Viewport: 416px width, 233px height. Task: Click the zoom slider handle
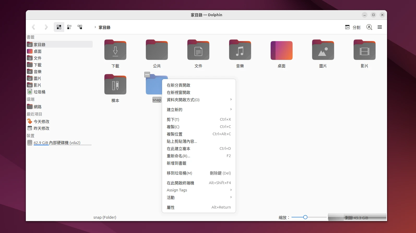pos(305,217)
